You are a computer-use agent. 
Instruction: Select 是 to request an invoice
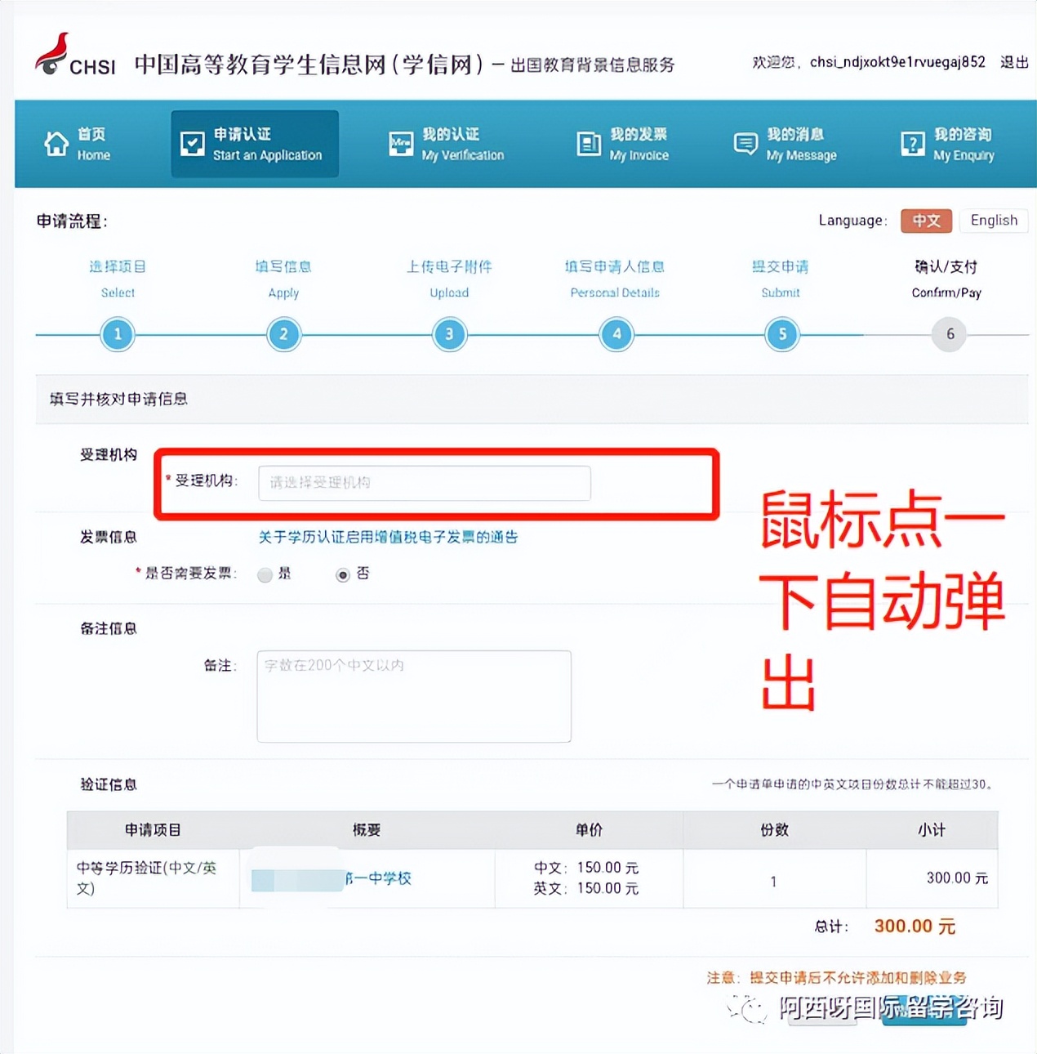click(x=265, y=574)
